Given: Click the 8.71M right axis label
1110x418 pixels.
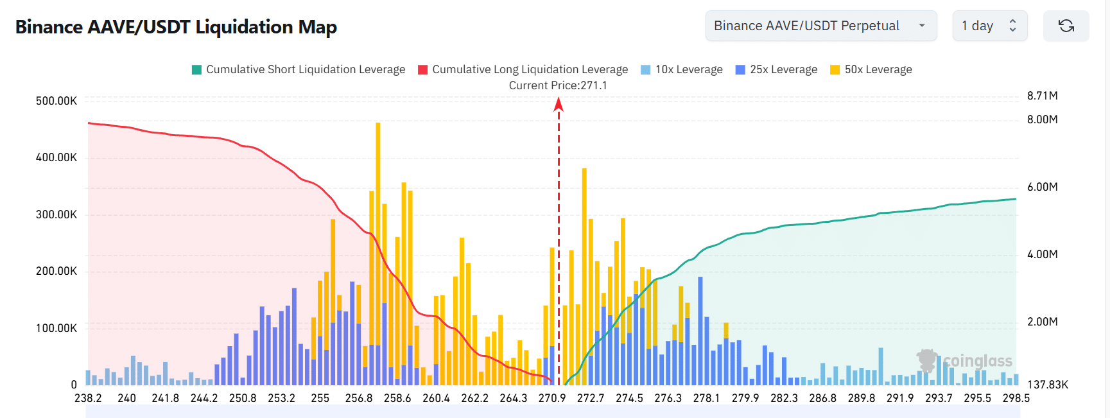Looking at the screenshot, I should coord(1043,96).
